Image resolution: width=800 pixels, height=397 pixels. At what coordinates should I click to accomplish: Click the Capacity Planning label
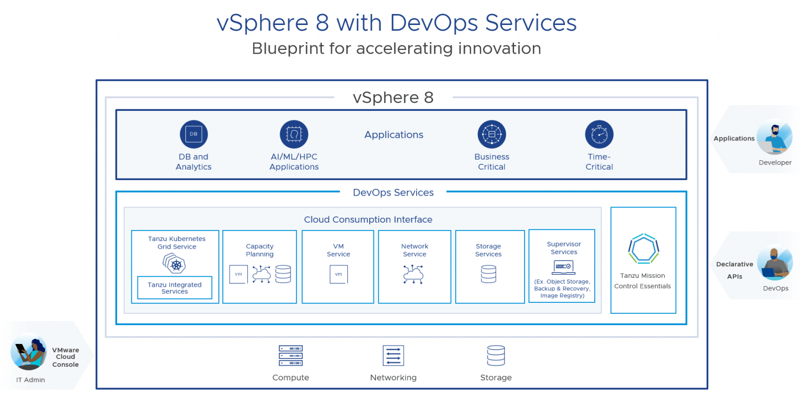[x=259, y=250]
